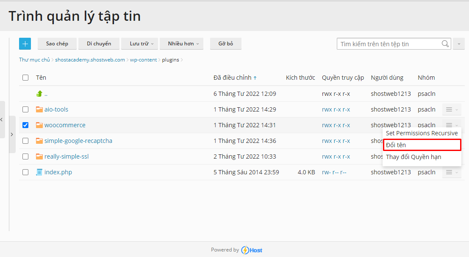This screenshot has width=469, height=257.
Task: Click the blue plus add icon
Action: click(25, 43)
